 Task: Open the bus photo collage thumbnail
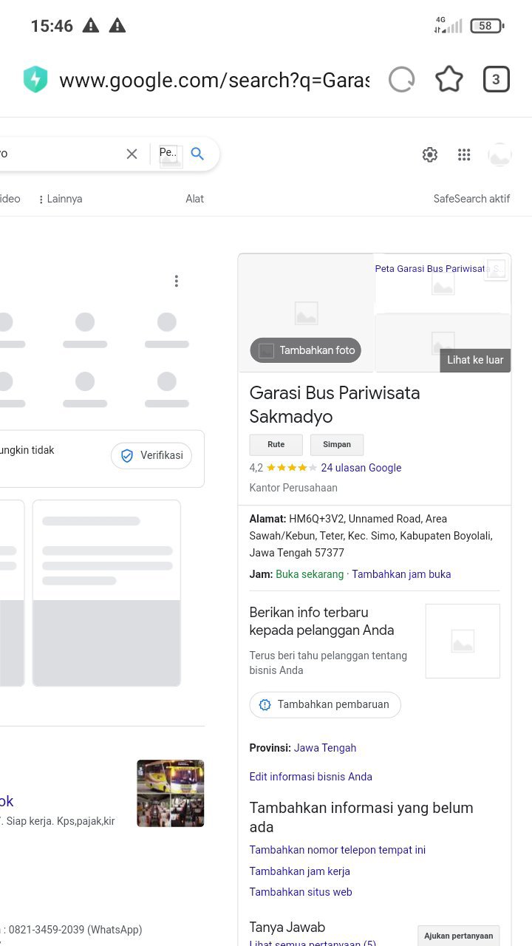[x=171, y=793]
